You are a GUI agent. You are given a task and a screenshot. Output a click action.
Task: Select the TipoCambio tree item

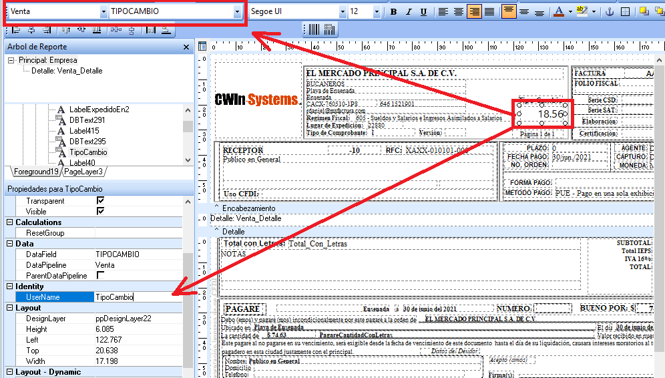click(x=88, y=152)
